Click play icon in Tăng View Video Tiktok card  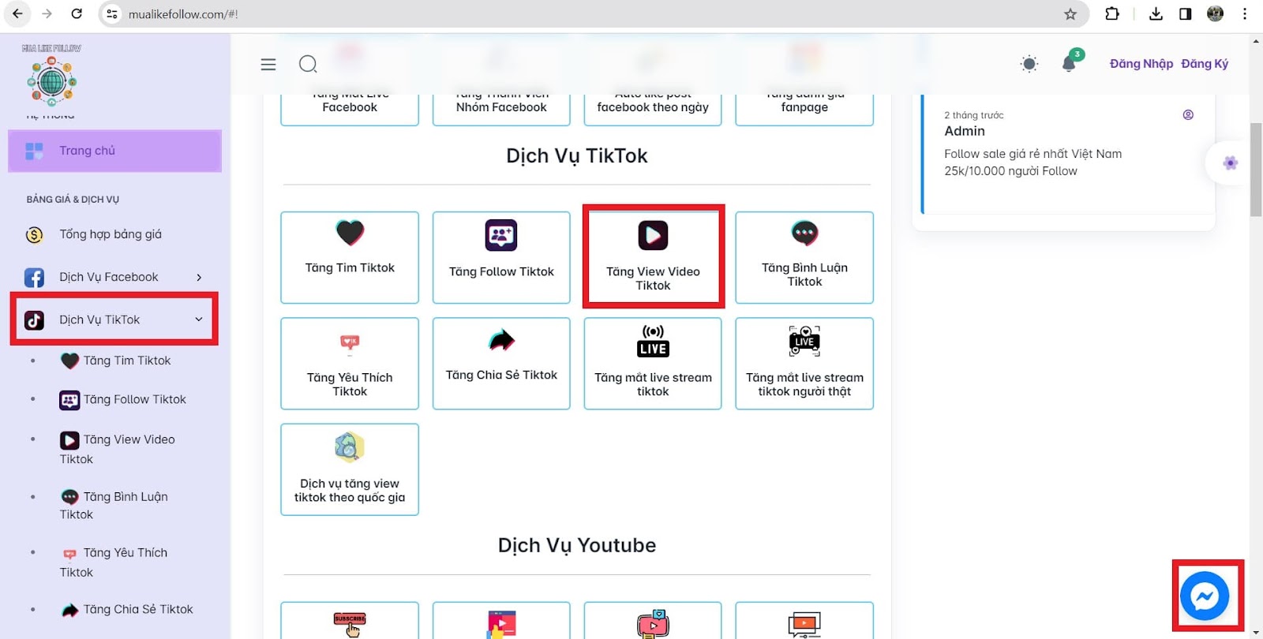tap(653, 235)
